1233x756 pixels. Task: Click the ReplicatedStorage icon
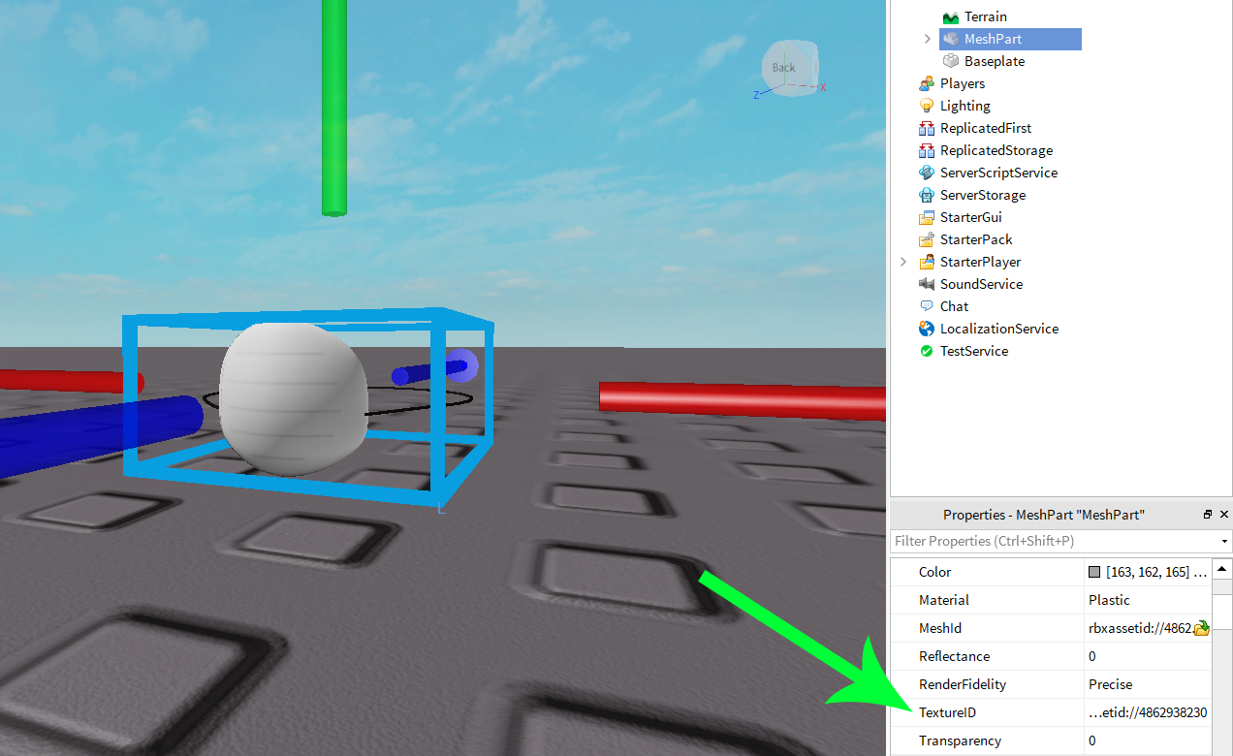pyautogui.click(x=927, y=150)
